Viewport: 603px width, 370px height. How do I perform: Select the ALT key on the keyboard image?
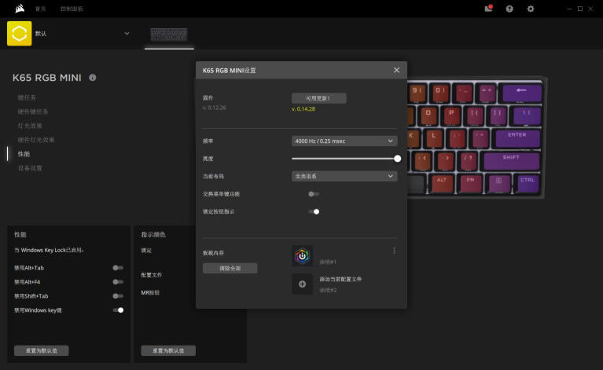pos(443,184)
